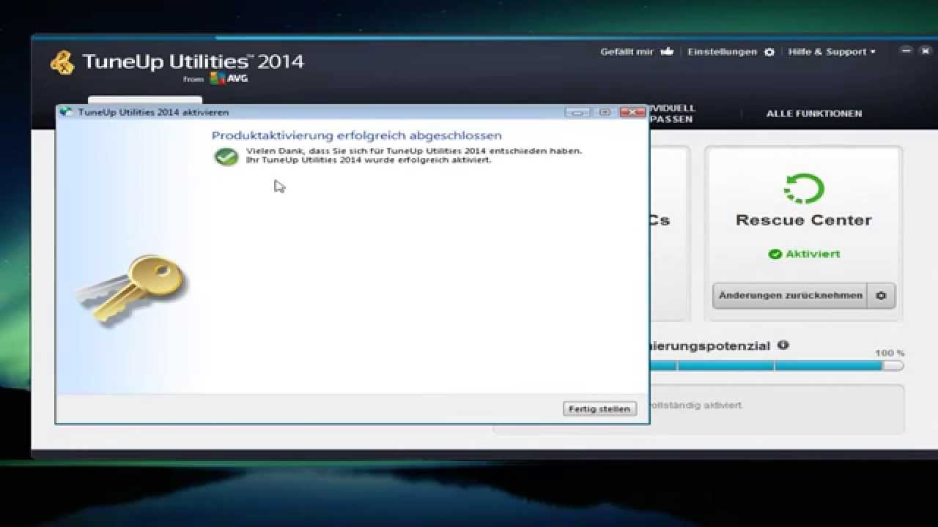Click the green checkmark success icon
This screenshot has height=527, width=938.
pos(226,156)
